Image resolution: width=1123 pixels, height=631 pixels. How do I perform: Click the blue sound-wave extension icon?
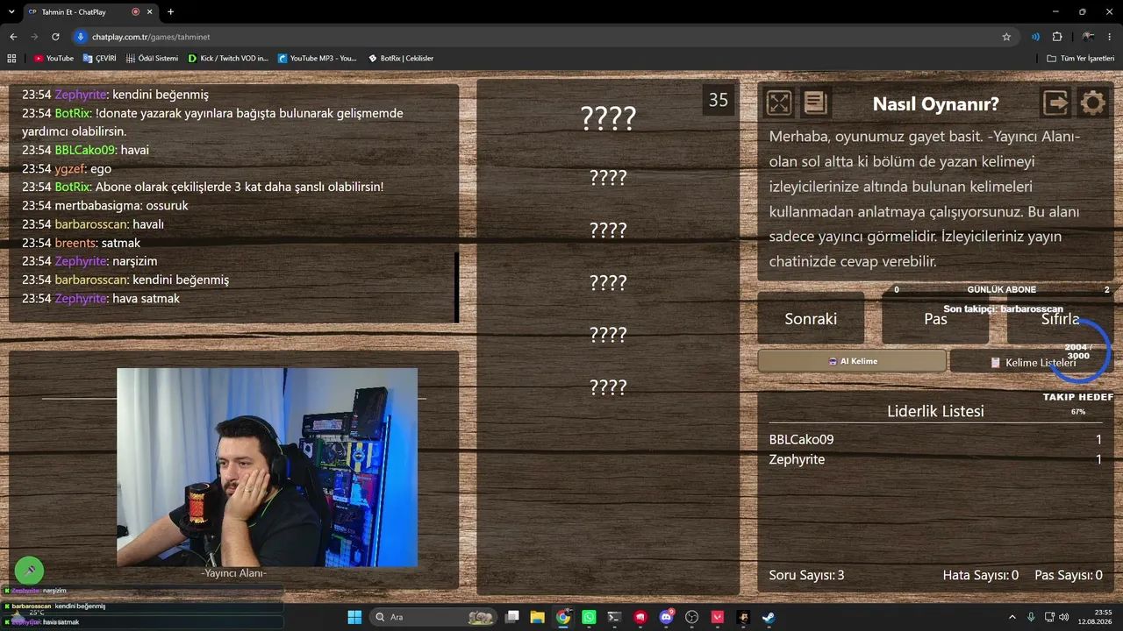coord(1035,37)
